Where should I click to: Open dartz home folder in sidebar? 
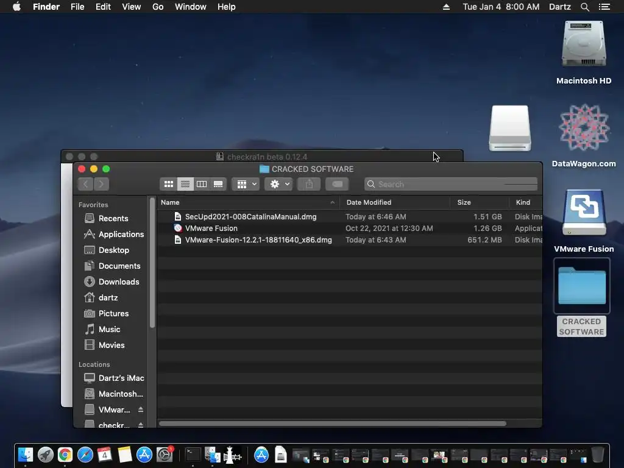[108, 297]
